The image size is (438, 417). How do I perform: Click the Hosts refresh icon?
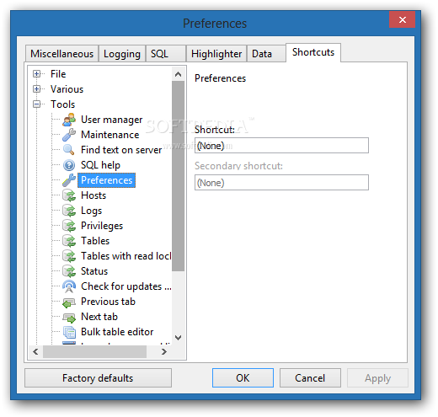coord(69,195)
